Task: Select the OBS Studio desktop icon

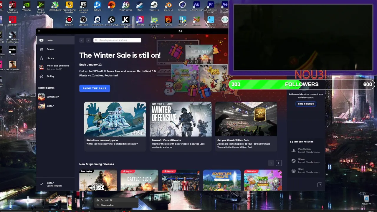Action: tap(83, 21)
